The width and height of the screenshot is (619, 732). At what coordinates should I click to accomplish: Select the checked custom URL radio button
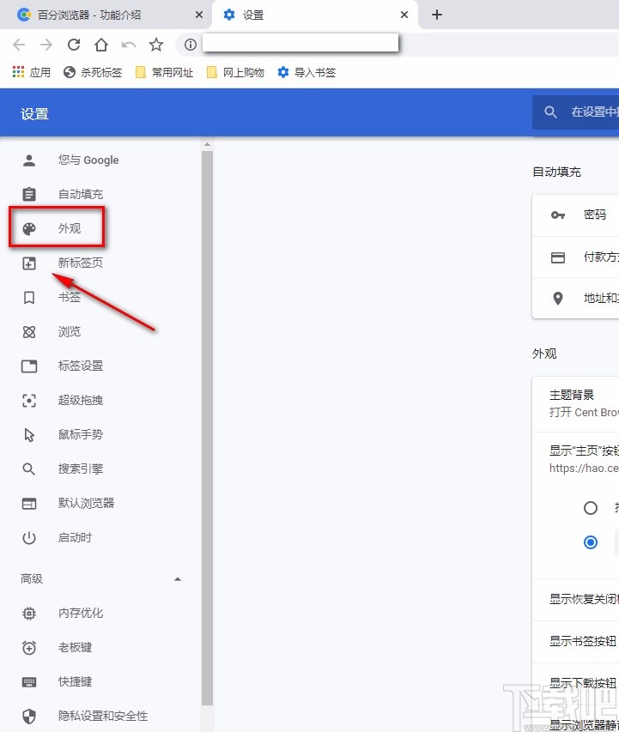click(591, 542)
